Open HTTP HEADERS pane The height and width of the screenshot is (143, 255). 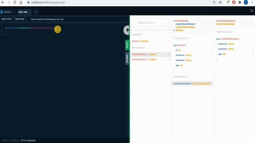click(28, 141)
